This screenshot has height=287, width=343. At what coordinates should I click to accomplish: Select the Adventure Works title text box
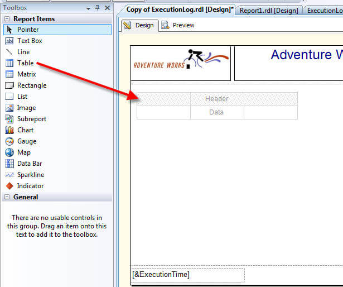pos(288,63)
